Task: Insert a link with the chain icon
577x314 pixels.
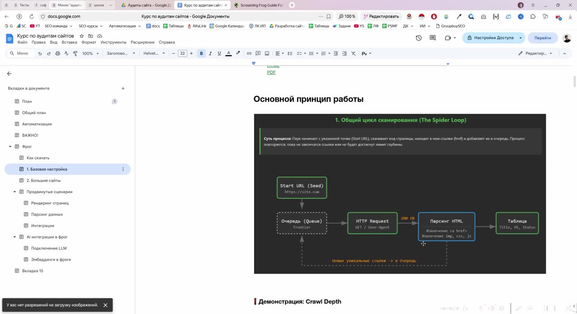Action: (249, 53)
